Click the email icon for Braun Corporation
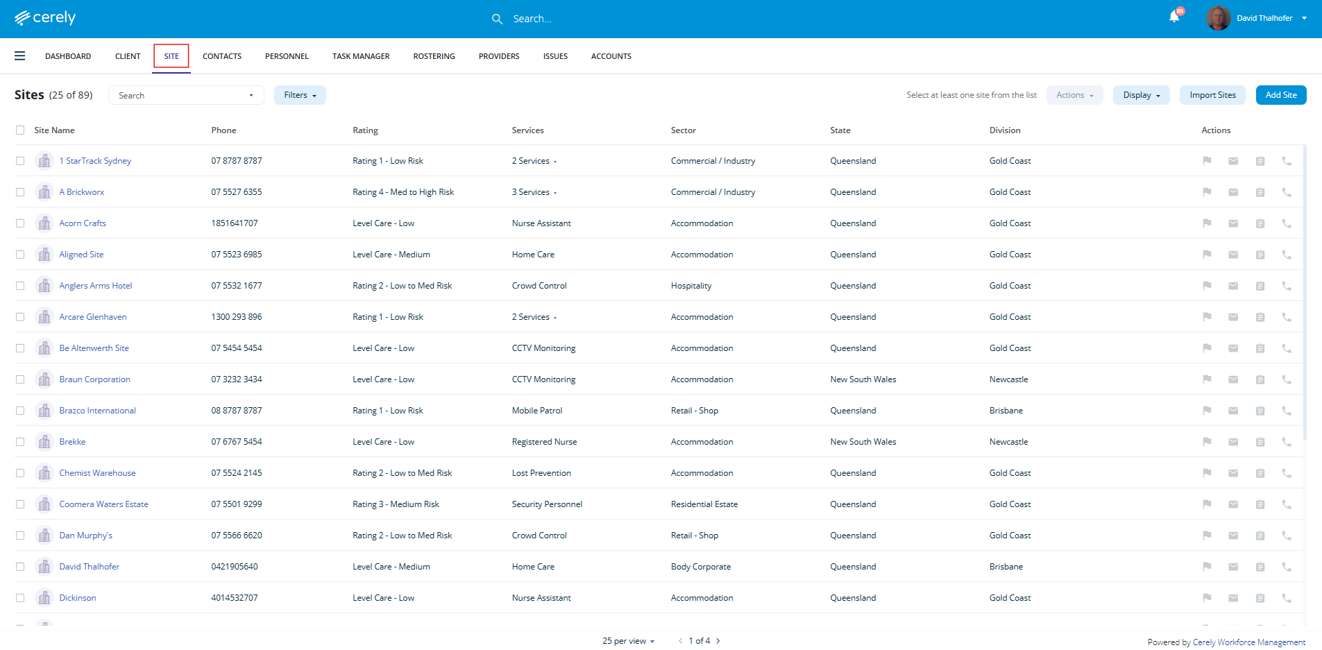 (x=1233, y=379)
